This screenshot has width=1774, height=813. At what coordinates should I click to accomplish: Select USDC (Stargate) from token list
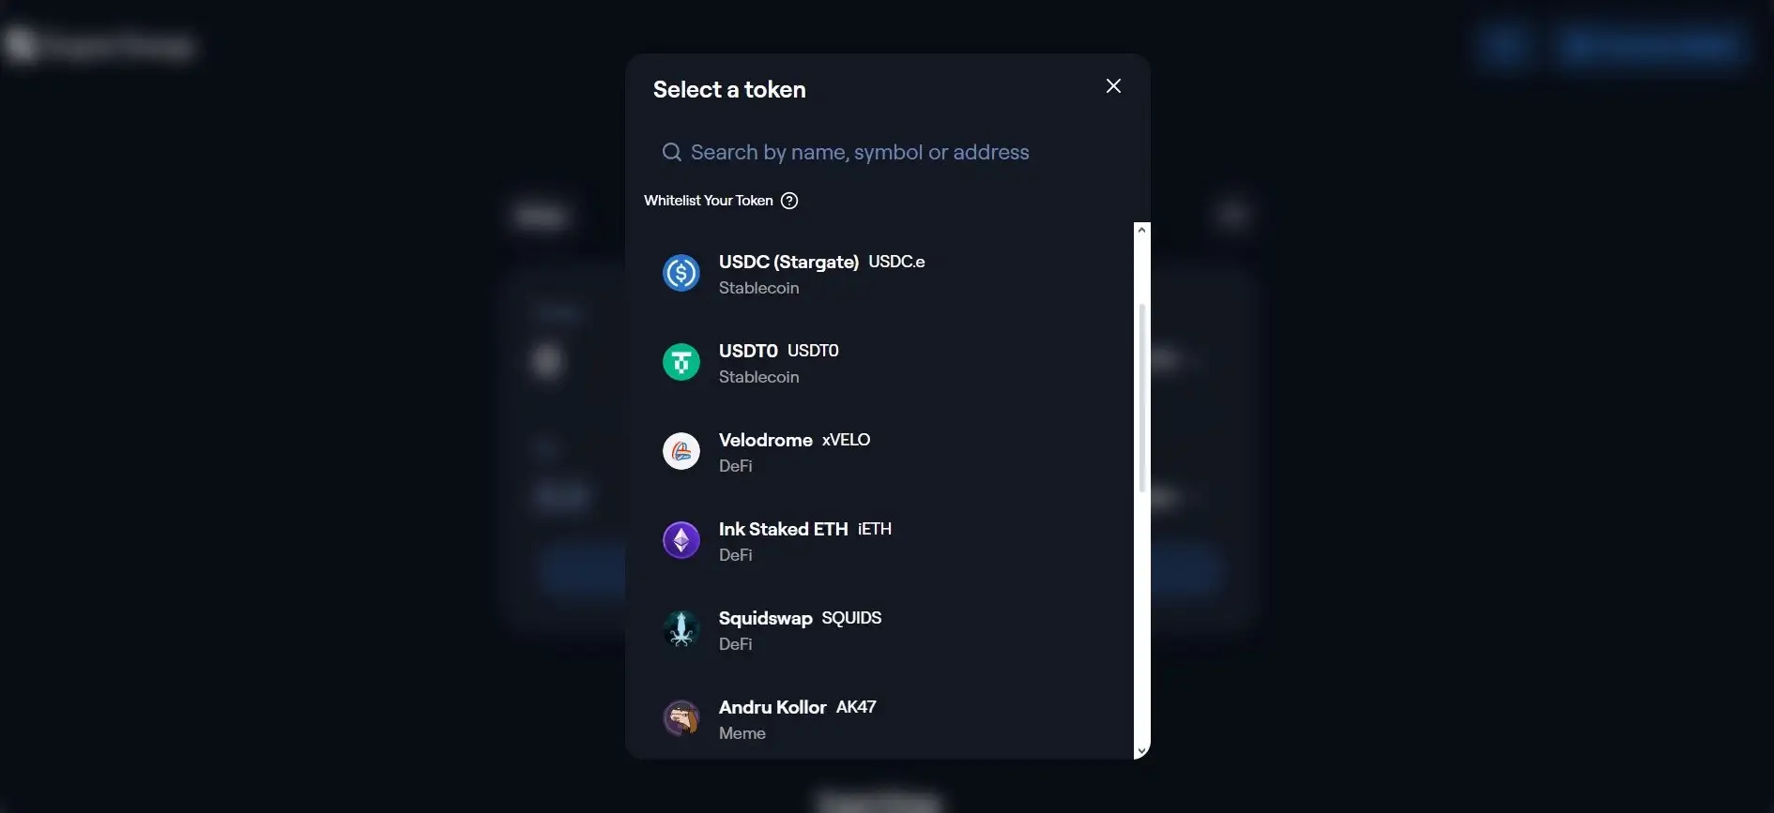(x=788, y=262)
